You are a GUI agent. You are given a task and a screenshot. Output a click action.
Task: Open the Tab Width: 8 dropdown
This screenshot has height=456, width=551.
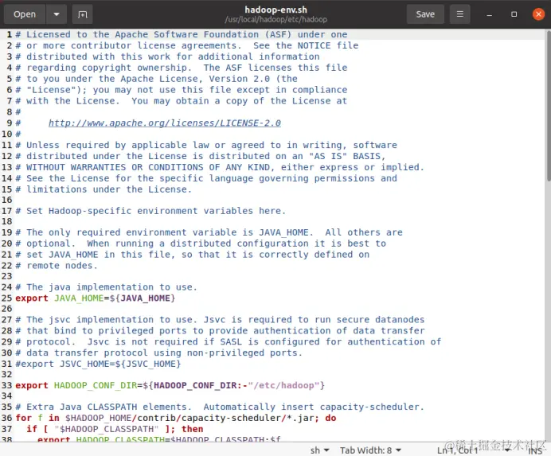[x=370, y=450]
